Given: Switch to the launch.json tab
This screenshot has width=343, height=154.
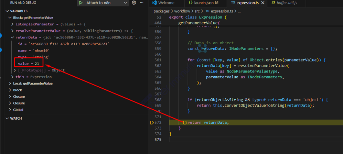Looking at the screenshot, I should 203,3.
